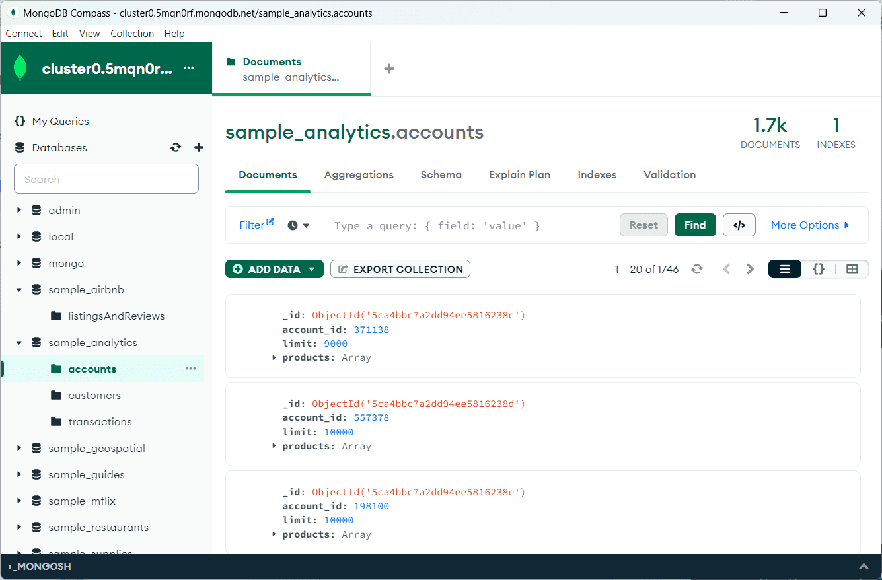Expand the sample_mflix database
This screenshot has width=882, height=580.
pyautogui.click(x=19, y=501)
